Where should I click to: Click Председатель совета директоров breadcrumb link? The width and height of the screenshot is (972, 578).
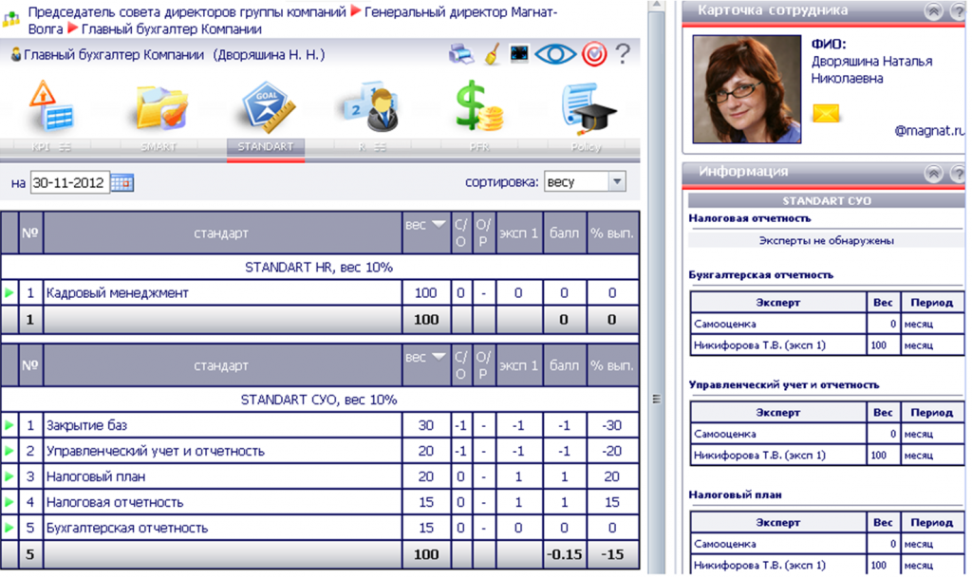pyautogui.click(x=187, y=11)
